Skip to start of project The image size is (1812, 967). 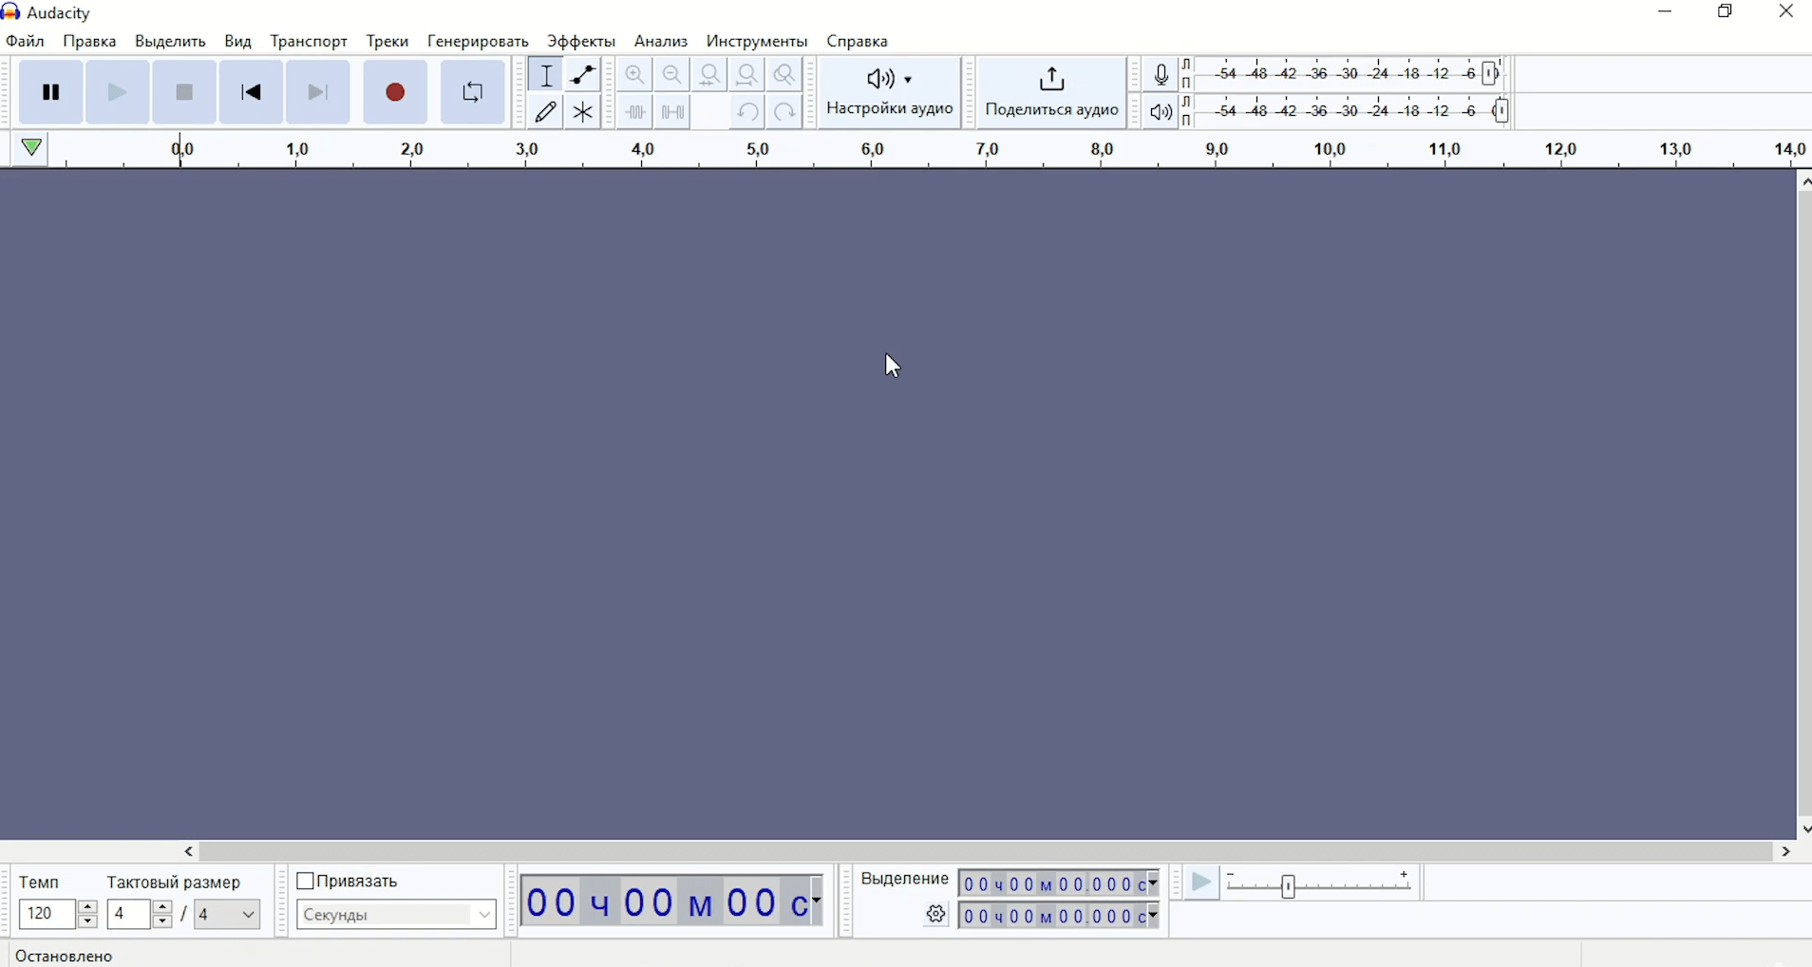pos(251,93)
